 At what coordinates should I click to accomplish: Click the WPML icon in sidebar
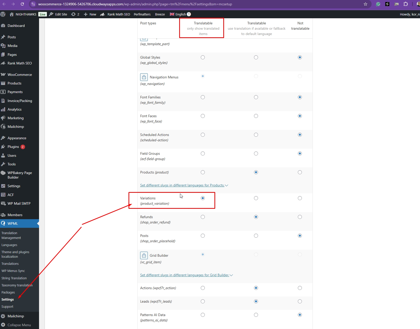(3, 223)
